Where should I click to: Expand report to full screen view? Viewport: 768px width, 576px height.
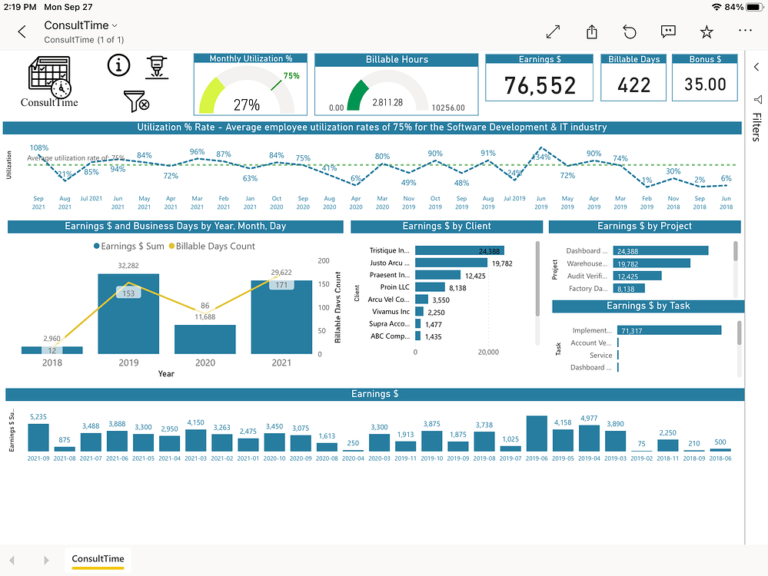click(x=552, y=31)
